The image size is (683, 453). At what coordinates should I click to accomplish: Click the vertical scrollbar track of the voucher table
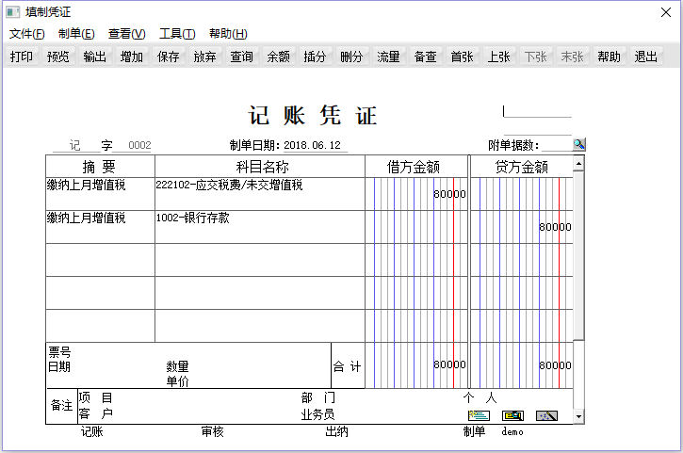pos(578,375)
